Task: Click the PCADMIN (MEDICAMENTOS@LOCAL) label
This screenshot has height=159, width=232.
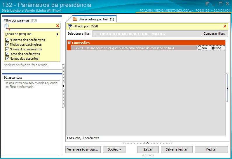Action: 166,10
